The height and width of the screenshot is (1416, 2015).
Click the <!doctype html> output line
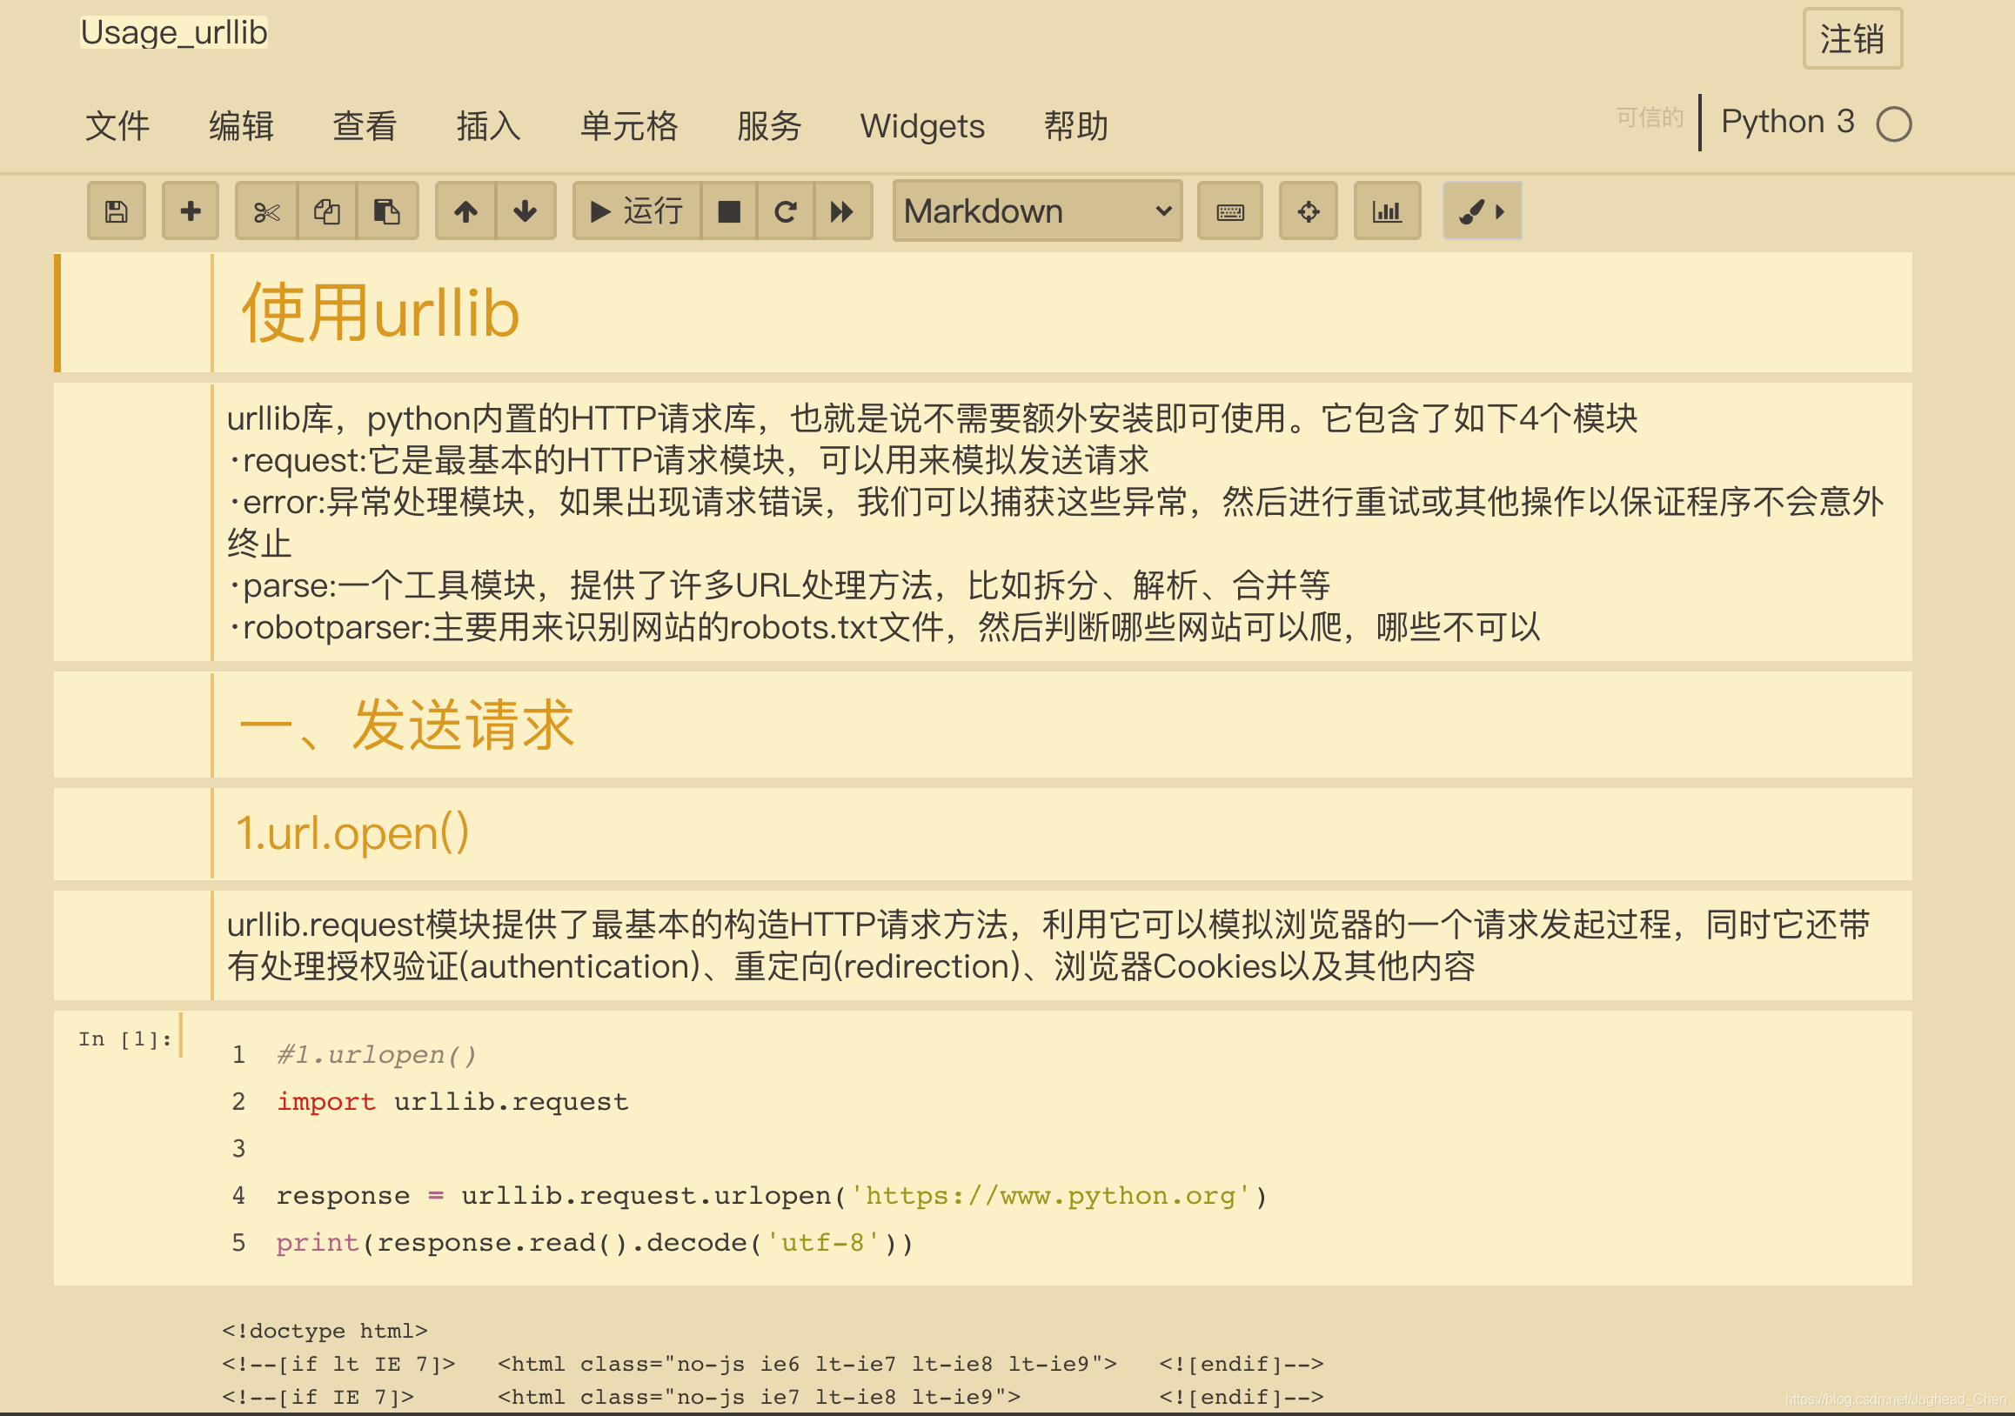pyautogui.click(x=325, y=1330)
